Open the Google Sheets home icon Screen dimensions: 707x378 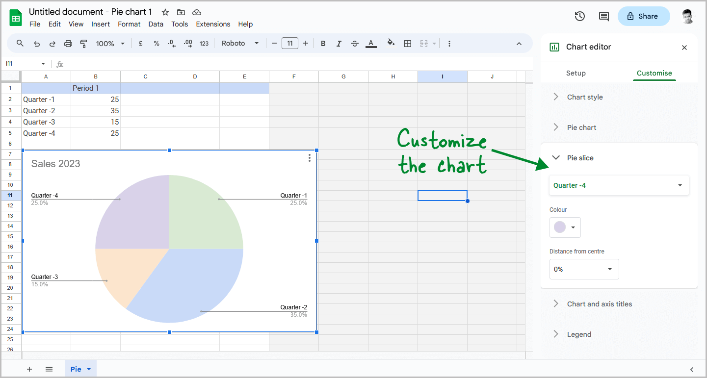pos(16,18)
